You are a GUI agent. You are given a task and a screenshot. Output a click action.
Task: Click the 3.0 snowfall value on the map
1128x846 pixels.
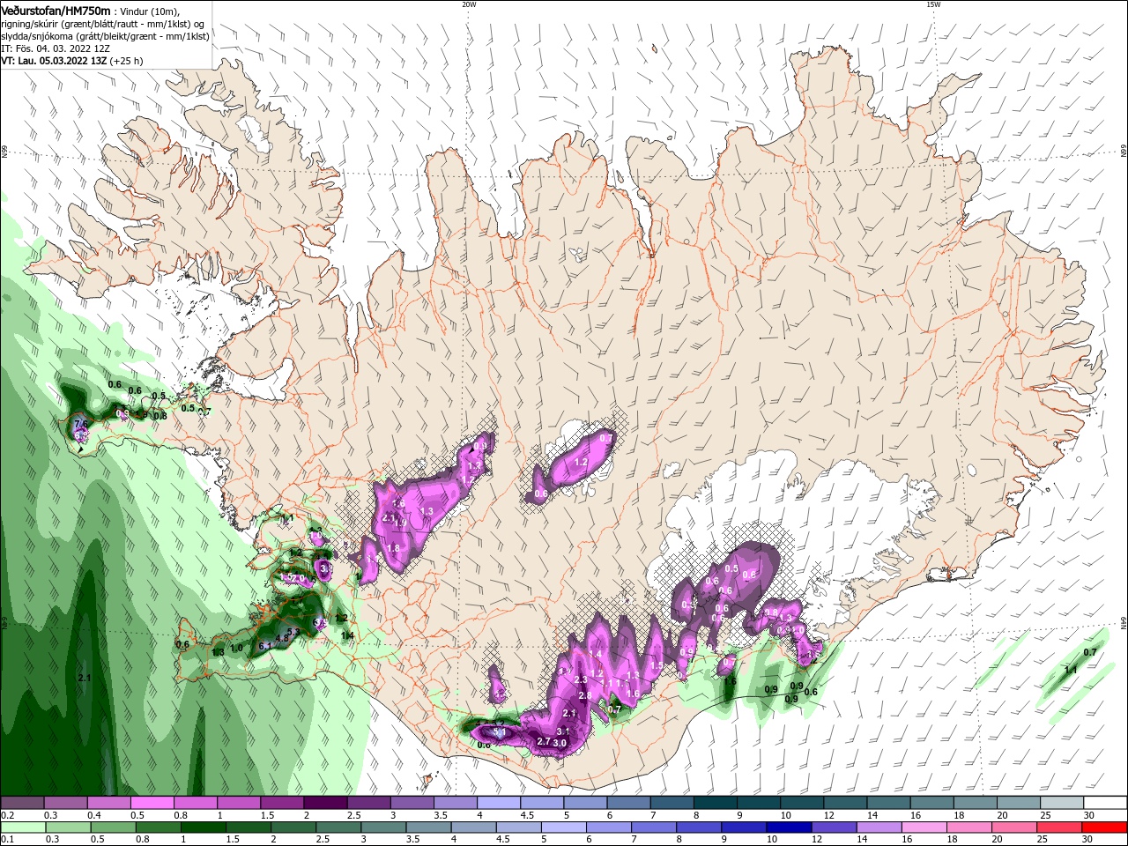pos(560,744)
